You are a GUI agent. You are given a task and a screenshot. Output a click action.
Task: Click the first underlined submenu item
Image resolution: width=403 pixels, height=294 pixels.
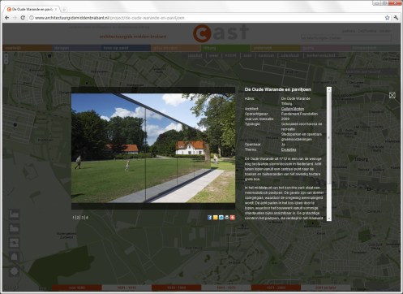pos(195,55)
